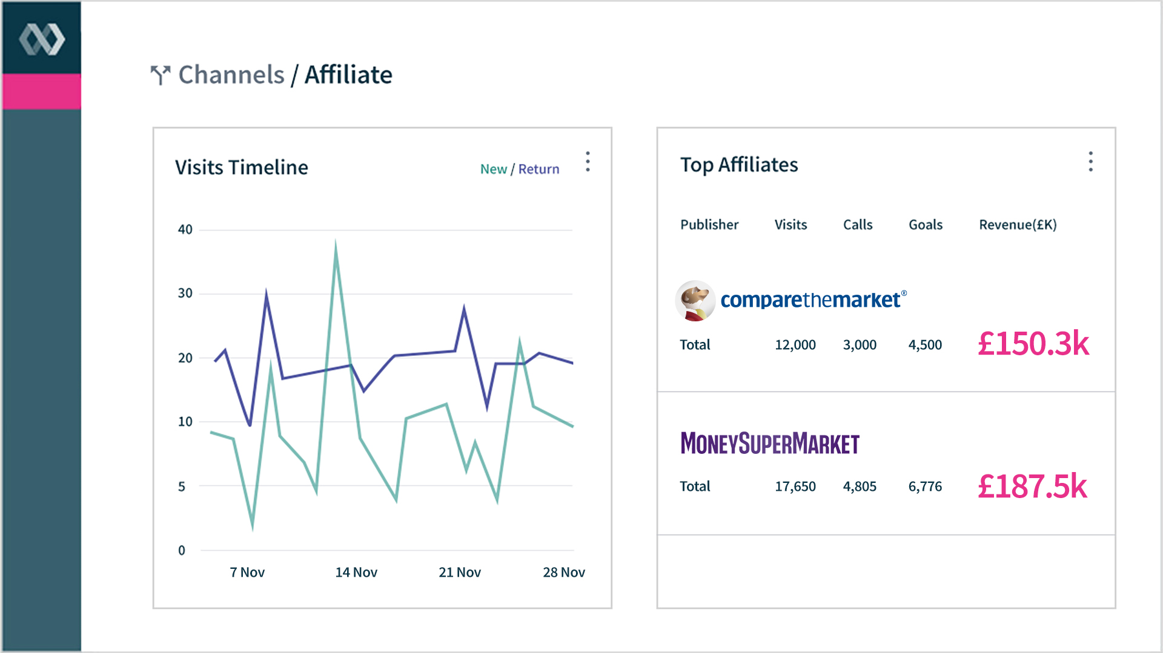Click the comparethemarket meerkat icon
This screenshot has height=653, width=1163.
[x=695, y=300]
